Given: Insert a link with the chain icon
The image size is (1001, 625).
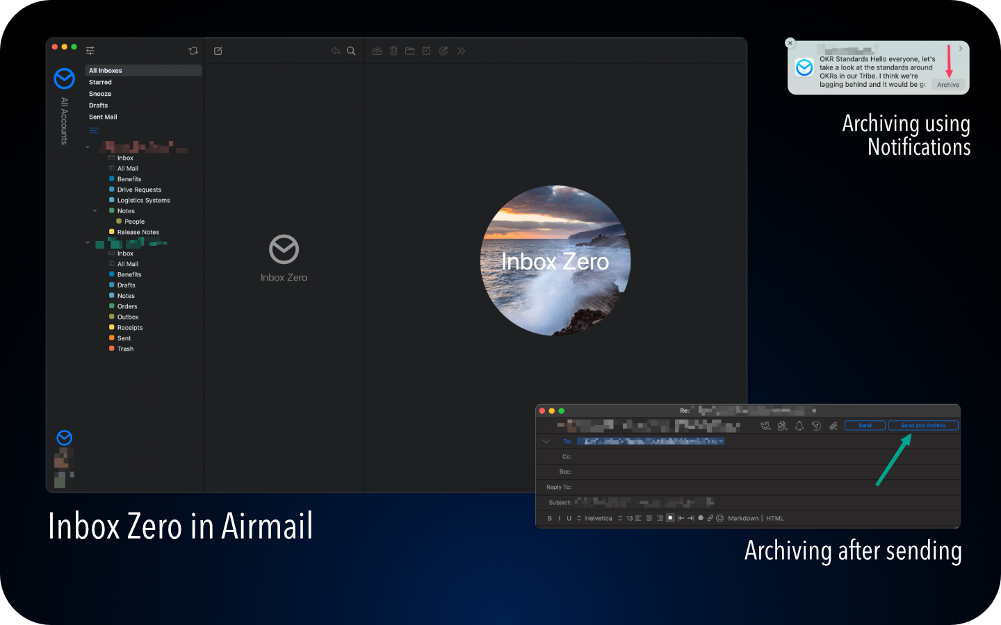Looking at the screenshot, I should tap(710, 518).
